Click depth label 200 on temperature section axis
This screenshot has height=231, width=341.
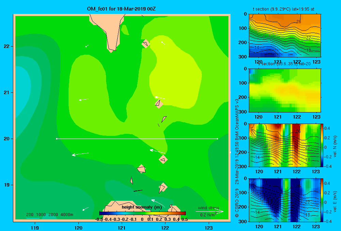(x=242, y=42)
